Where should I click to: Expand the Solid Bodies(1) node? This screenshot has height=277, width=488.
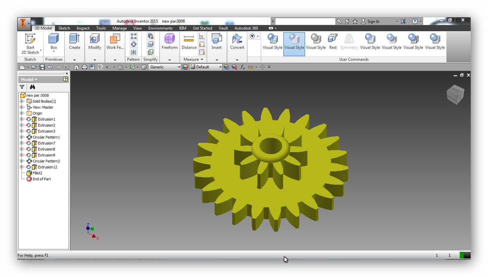tap(22, 101)
